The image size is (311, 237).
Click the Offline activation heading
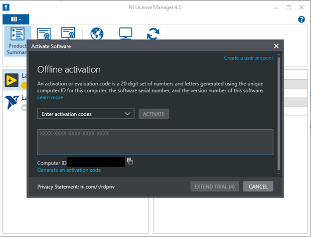[x=69, y=70]
